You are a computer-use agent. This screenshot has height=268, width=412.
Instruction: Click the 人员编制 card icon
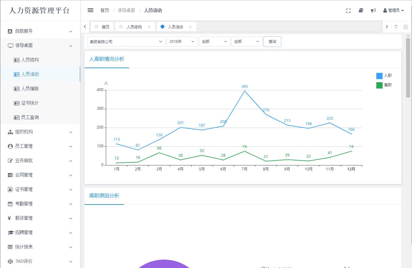click(17, 89)
